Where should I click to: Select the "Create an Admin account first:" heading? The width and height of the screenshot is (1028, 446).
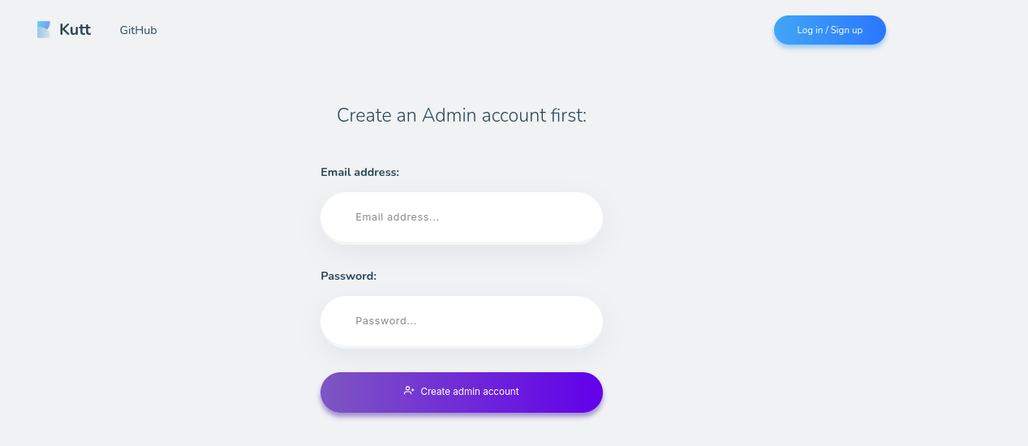[461, 115]
